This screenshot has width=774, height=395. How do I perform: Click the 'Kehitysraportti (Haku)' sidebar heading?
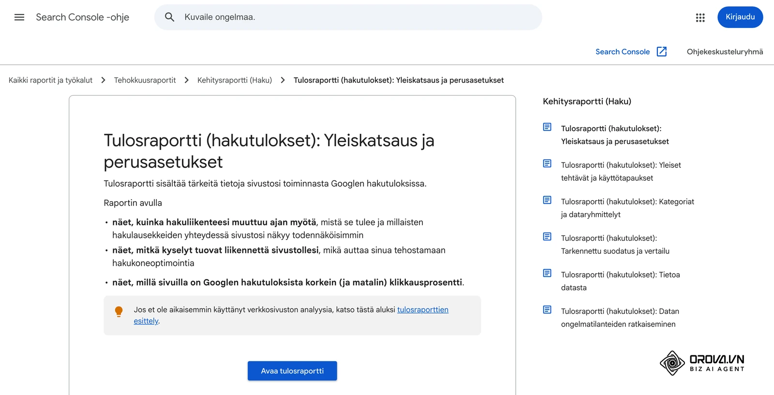pos(587,102)
